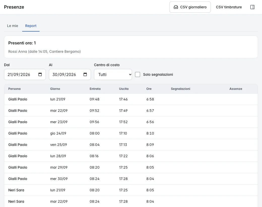Click hours value 6:56
262x207 pixels.
[x=150, y=122]
